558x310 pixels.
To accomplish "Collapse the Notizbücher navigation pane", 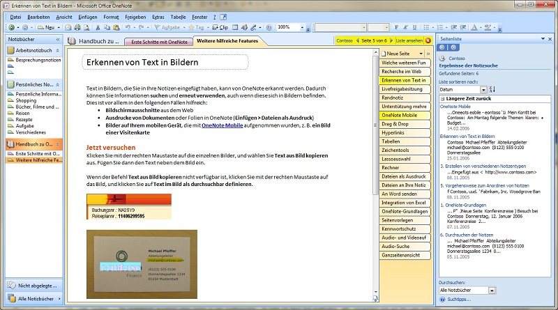I will (58, 39).
